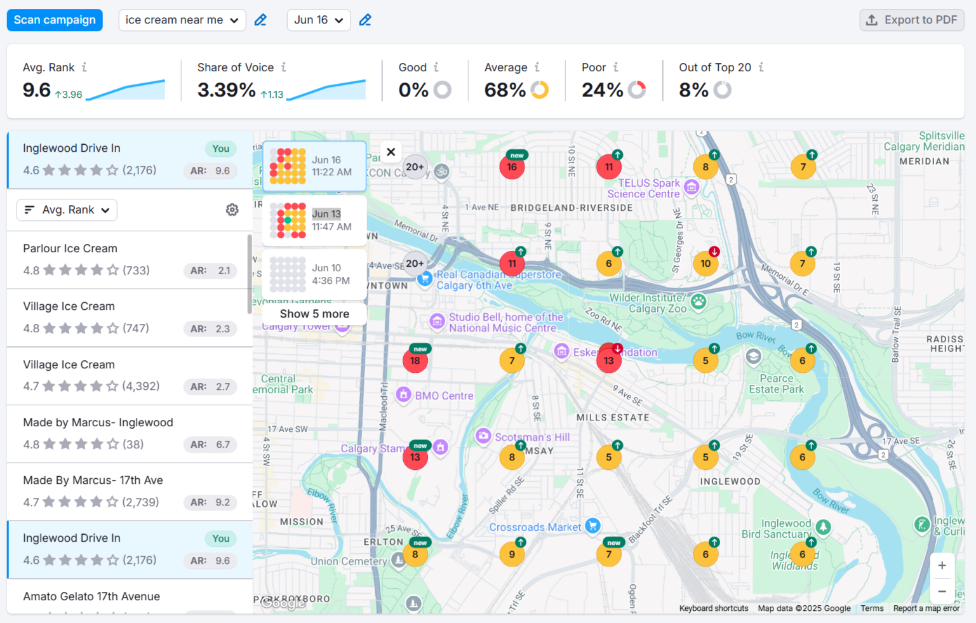
Task: Click the Scan campaign button
Action: [x=55, y=20]
